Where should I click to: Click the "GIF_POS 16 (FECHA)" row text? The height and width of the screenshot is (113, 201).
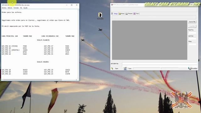point(10,46)
